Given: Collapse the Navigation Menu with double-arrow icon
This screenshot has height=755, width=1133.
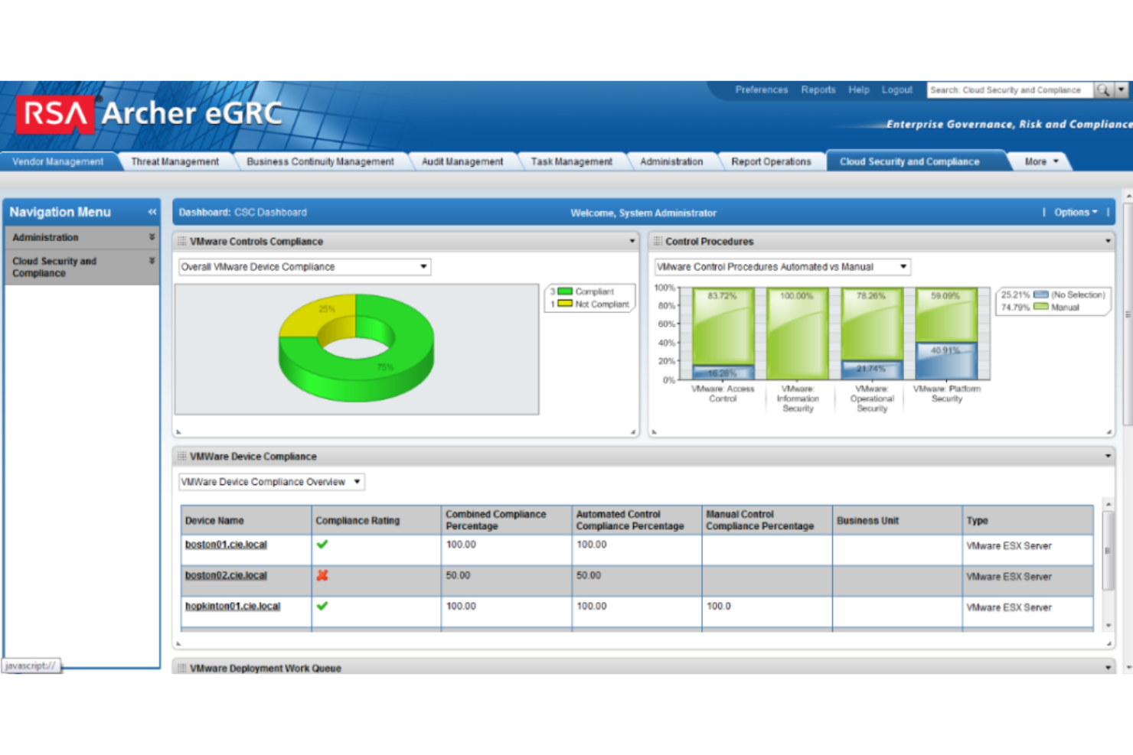Looking at the screenshot, I should click(x=152, y=212).
